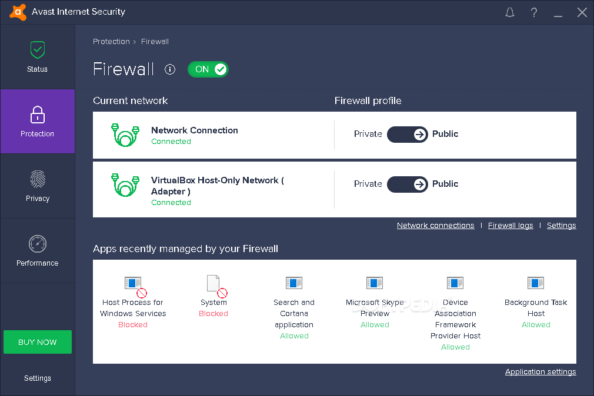Image resolution: width=594 pixels, height=396 pixels.
Task: Click the Device Association Framework Provider Host icon
Action: pos(455,283)
